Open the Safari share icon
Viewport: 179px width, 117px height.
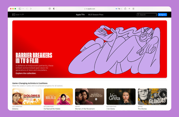point(125,9)
